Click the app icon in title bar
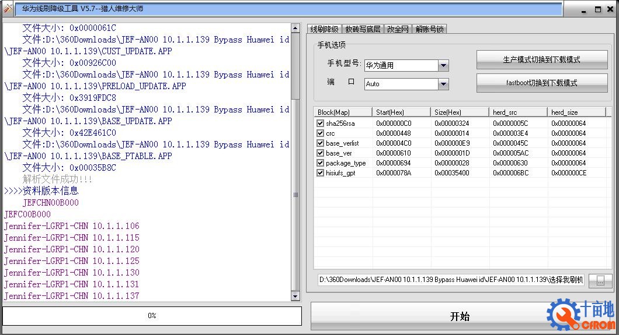Screen dimensions: 619x335 pyautogui.click(x=8, y=9)
